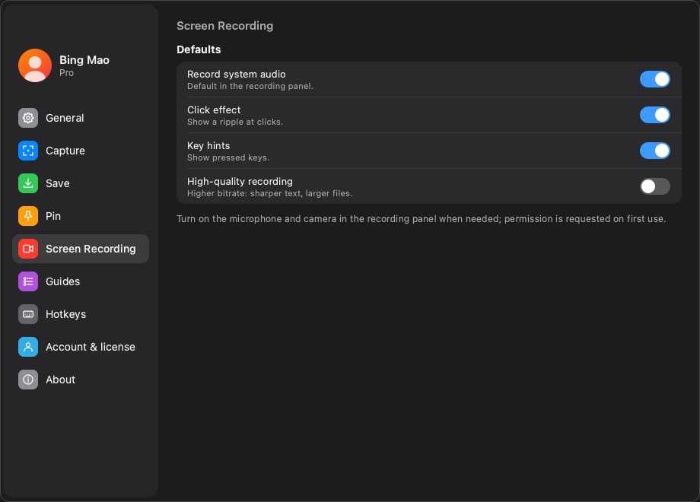Enable High-quality recording switch

pyautogui.click(x=655, y=186)
